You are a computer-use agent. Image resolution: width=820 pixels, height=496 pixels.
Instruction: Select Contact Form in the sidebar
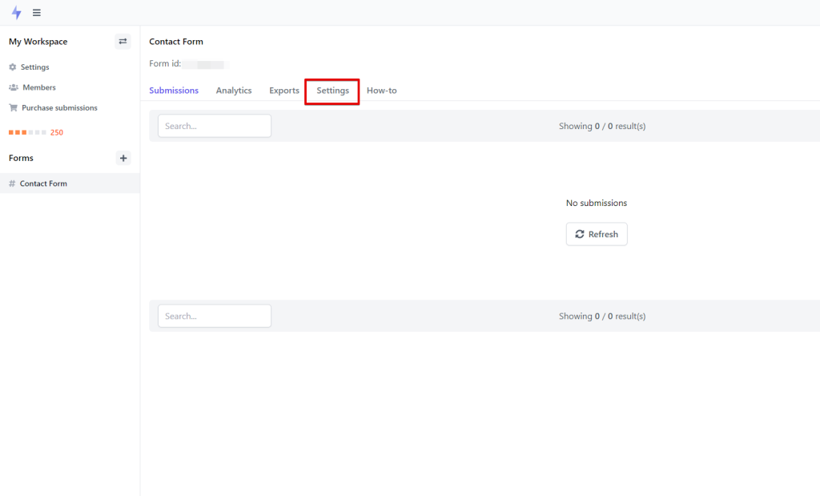[43, 183]
